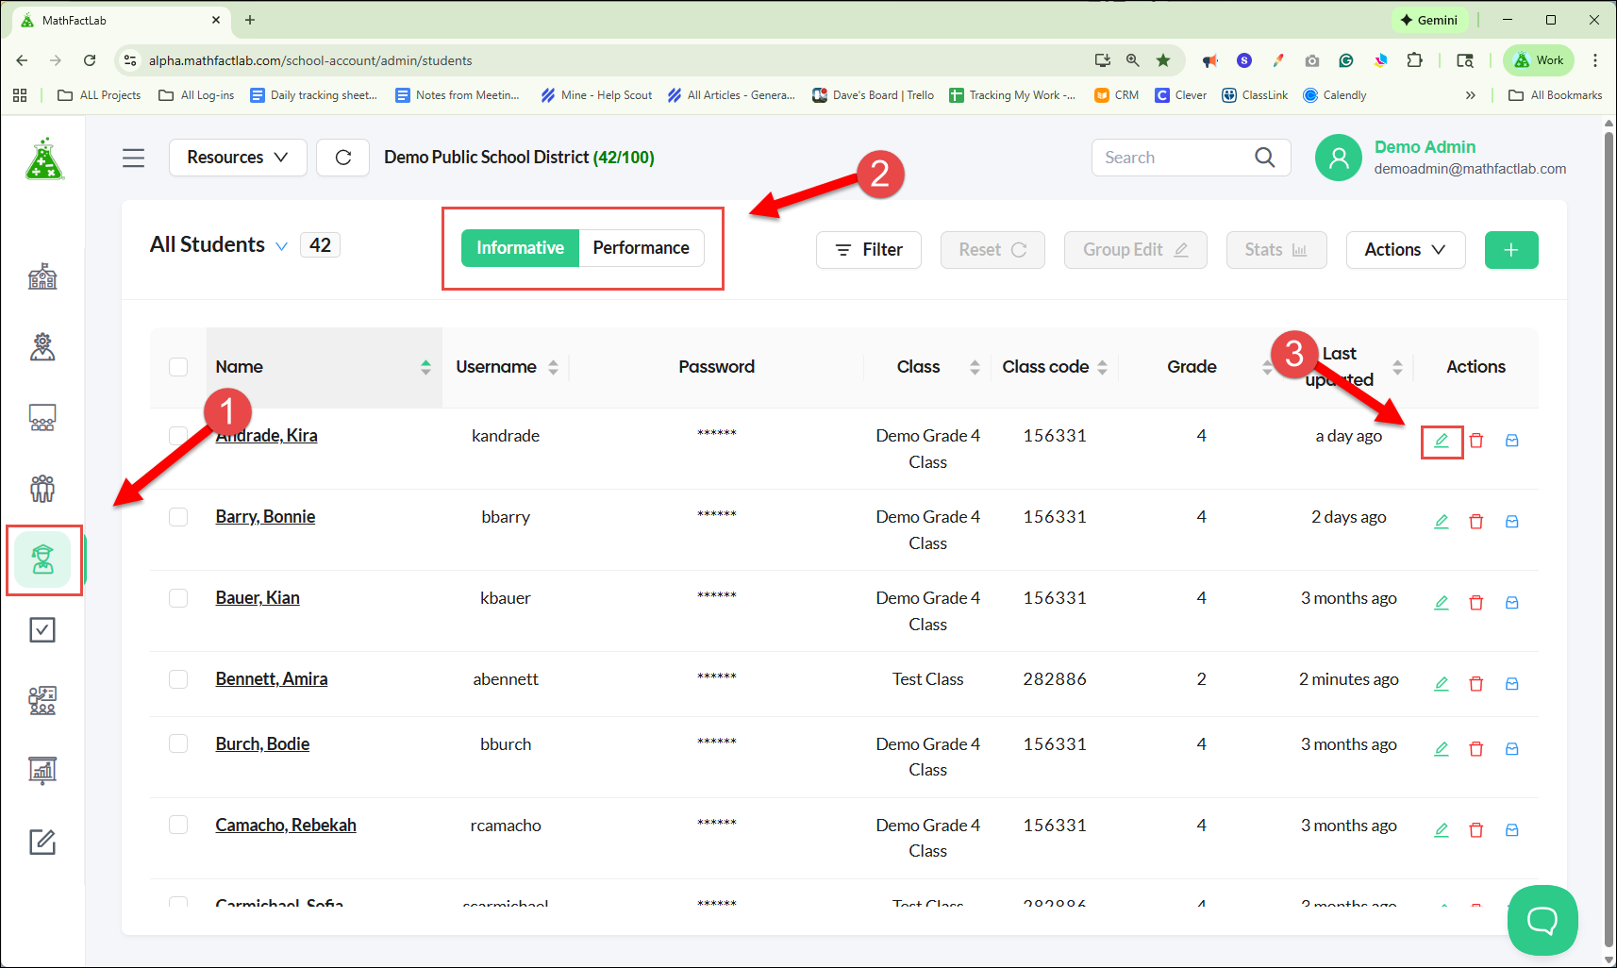1617x968 pixels.
Task: Open the Schools building sidebar icon
Action: click(x=42, y=276)
